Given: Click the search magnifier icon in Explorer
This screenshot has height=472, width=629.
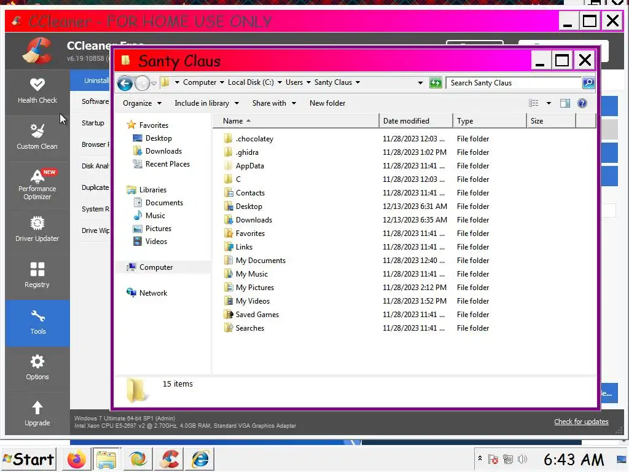Looking at the screenshot, I should 588,83.
